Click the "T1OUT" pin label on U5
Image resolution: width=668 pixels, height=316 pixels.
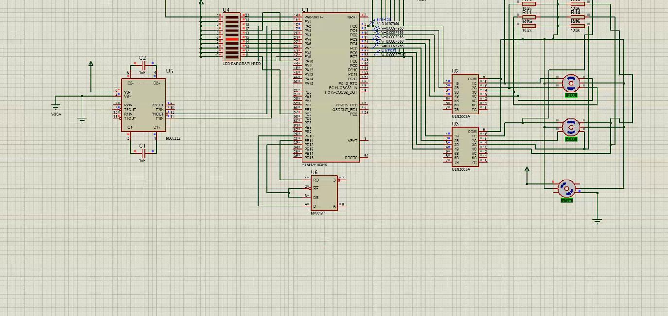pyautogui.click(x=130, y=118)
